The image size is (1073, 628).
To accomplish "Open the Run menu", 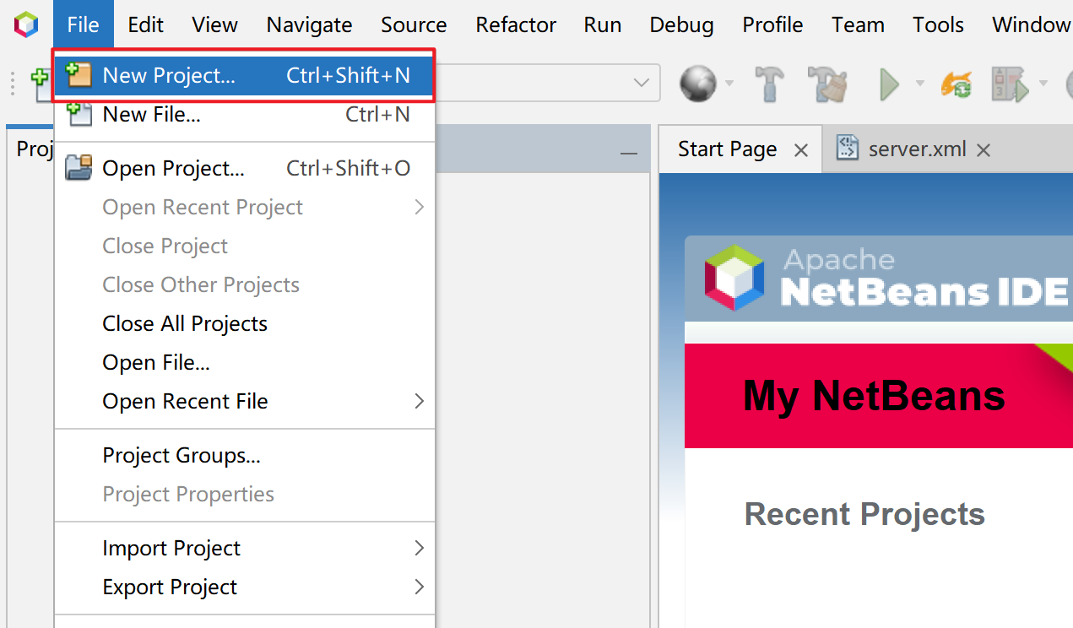I will pyautogui.click(x=603, y=24).
